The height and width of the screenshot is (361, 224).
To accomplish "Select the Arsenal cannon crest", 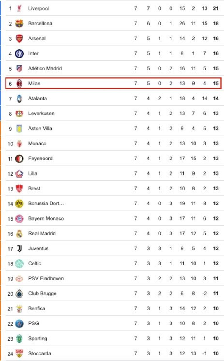I will pyautogui.click(x=19, y=39).
